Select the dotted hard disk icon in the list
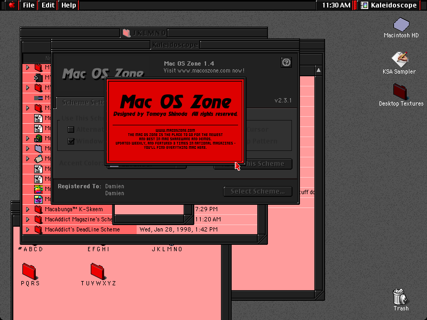The height and width of the screenshot is (320, 427). pyautogui.click(x=38, y=149)
